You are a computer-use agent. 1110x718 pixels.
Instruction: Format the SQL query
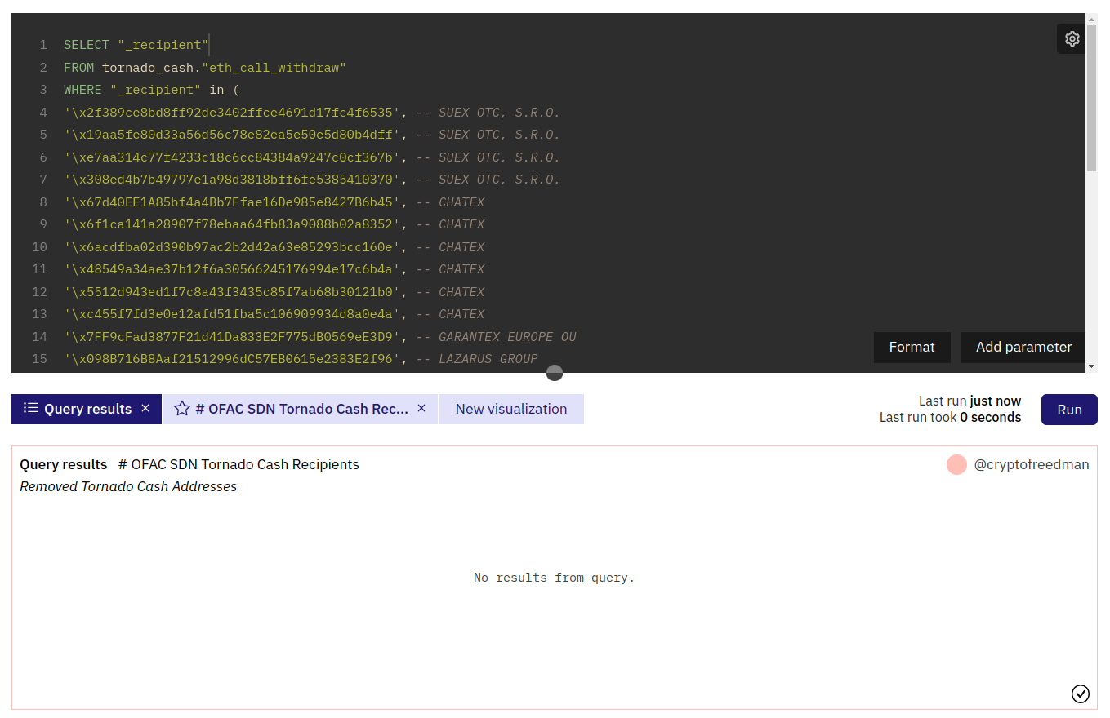click(x=912, y=347)
